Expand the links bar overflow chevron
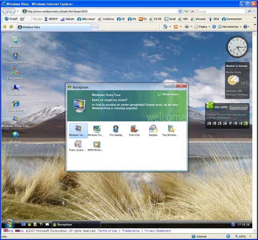258x240 pixels. click(255, 17)
